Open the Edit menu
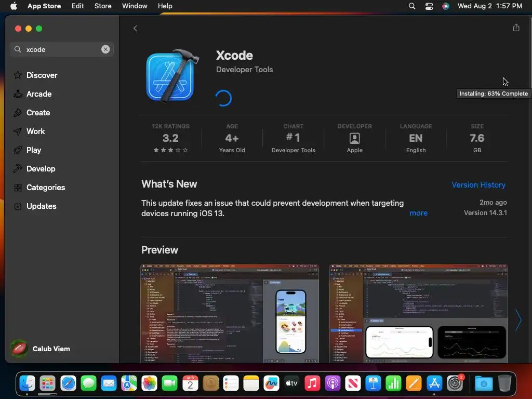 click(78, 6)
